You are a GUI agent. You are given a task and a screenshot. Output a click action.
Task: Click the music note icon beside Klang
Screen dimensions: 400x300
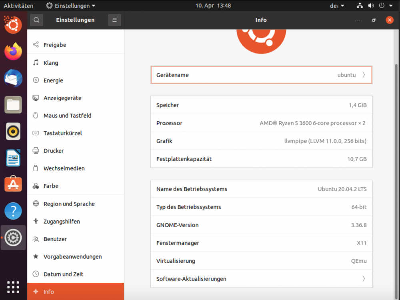point(36,62)
